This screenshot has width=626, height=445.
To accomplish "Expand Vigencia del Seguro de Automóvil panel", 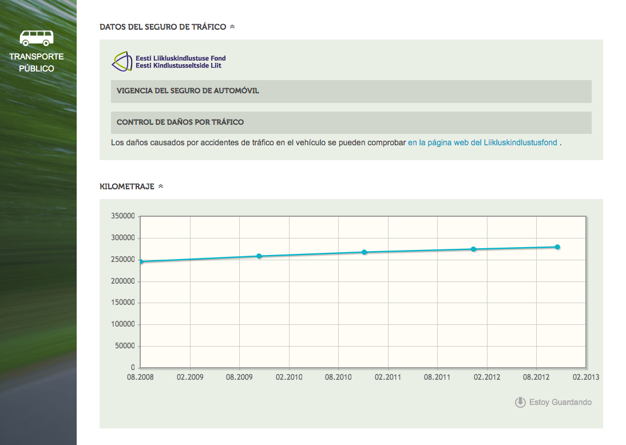I will click(351, 91).
